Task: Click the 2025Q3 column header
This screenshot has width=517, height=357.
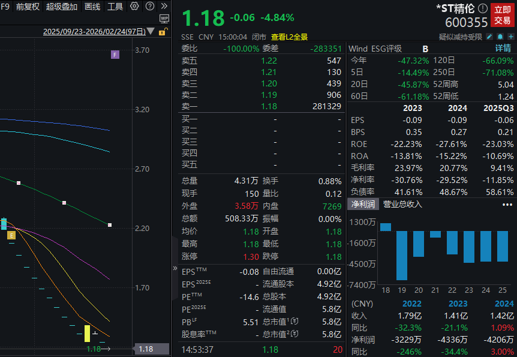Action: [x=498, y=108]
